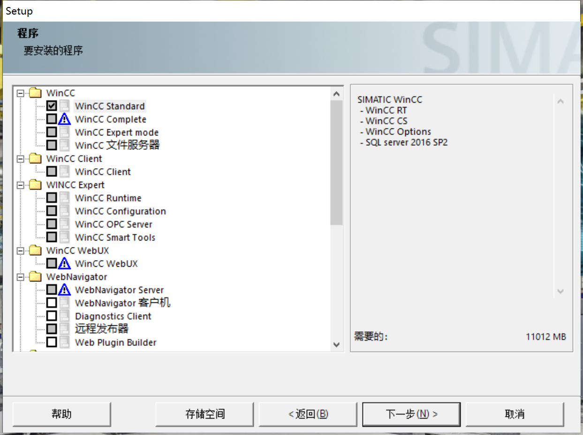Viewport: 583px width, 435px height.
Task: Click the document icon next to WinCC OPC Server
Action: tap(65, 224)
